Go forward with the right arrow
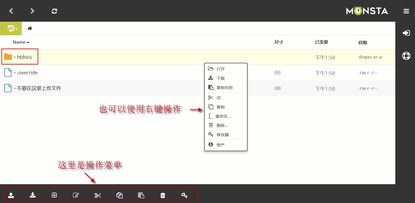The width and height of the screenshot is (415, 203). click(32, 11)
